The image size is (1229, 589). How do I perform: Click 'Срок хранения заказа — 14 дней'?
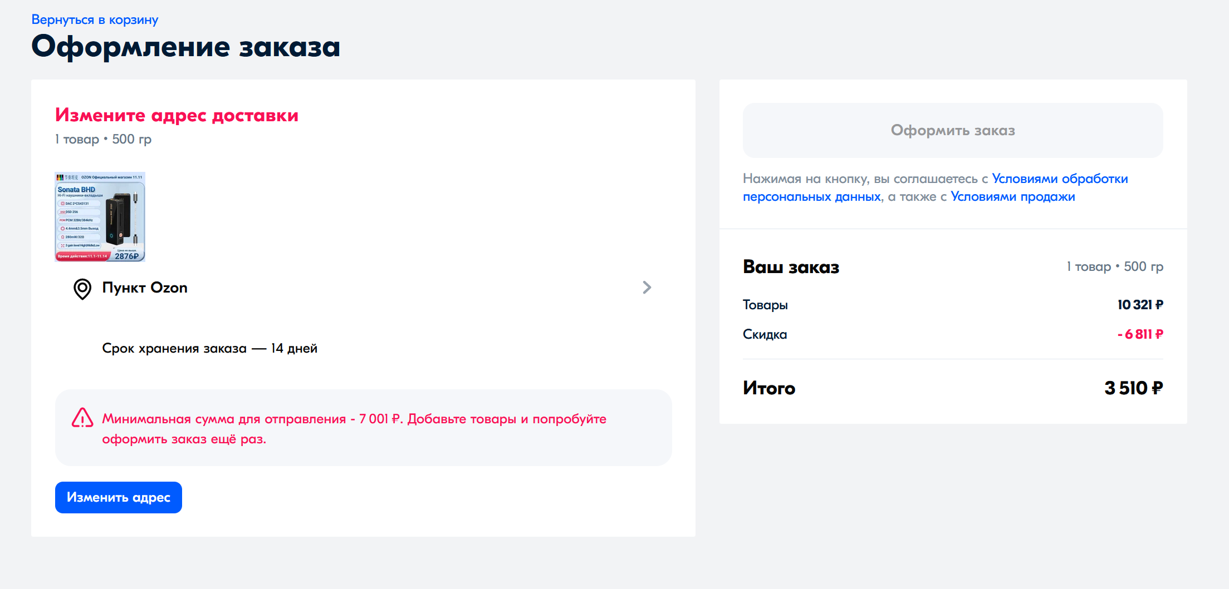209,348
